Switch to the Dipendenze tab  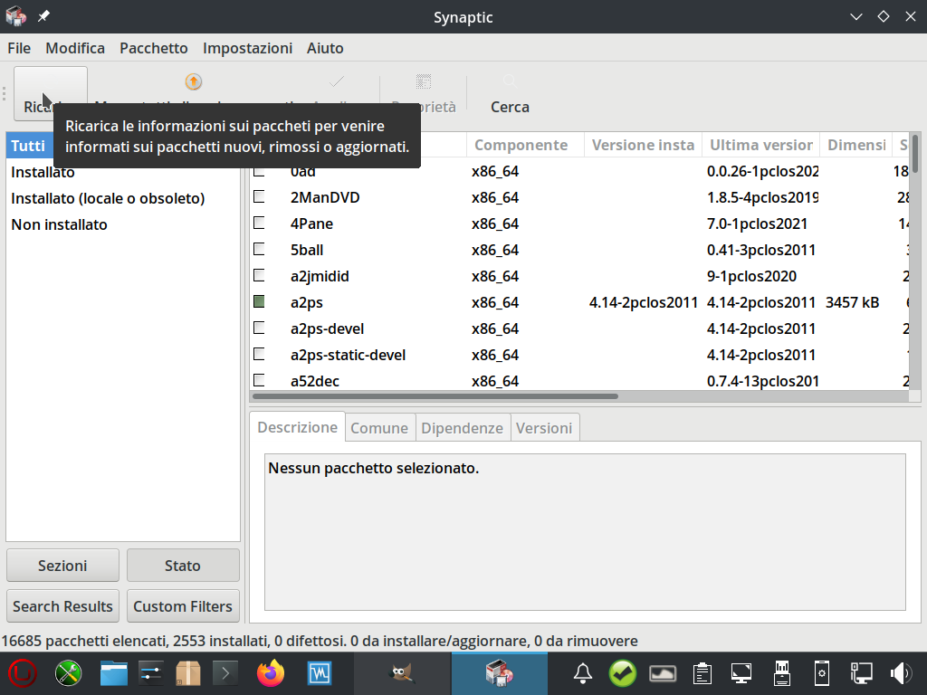[x=462, y=428]
